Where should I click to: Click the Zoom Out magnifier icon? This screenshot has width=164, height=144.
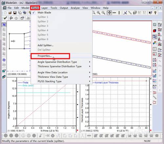point(103,13)
